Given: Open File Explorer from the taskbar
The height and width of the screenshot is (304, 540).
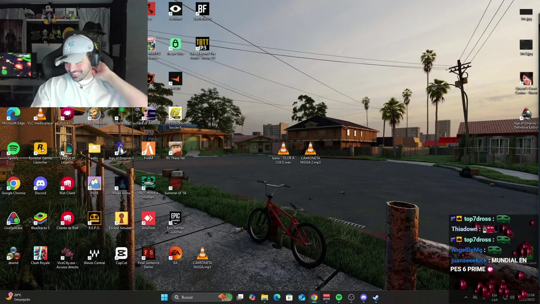Looking at the screenshot, I should (x=265, y=297).
